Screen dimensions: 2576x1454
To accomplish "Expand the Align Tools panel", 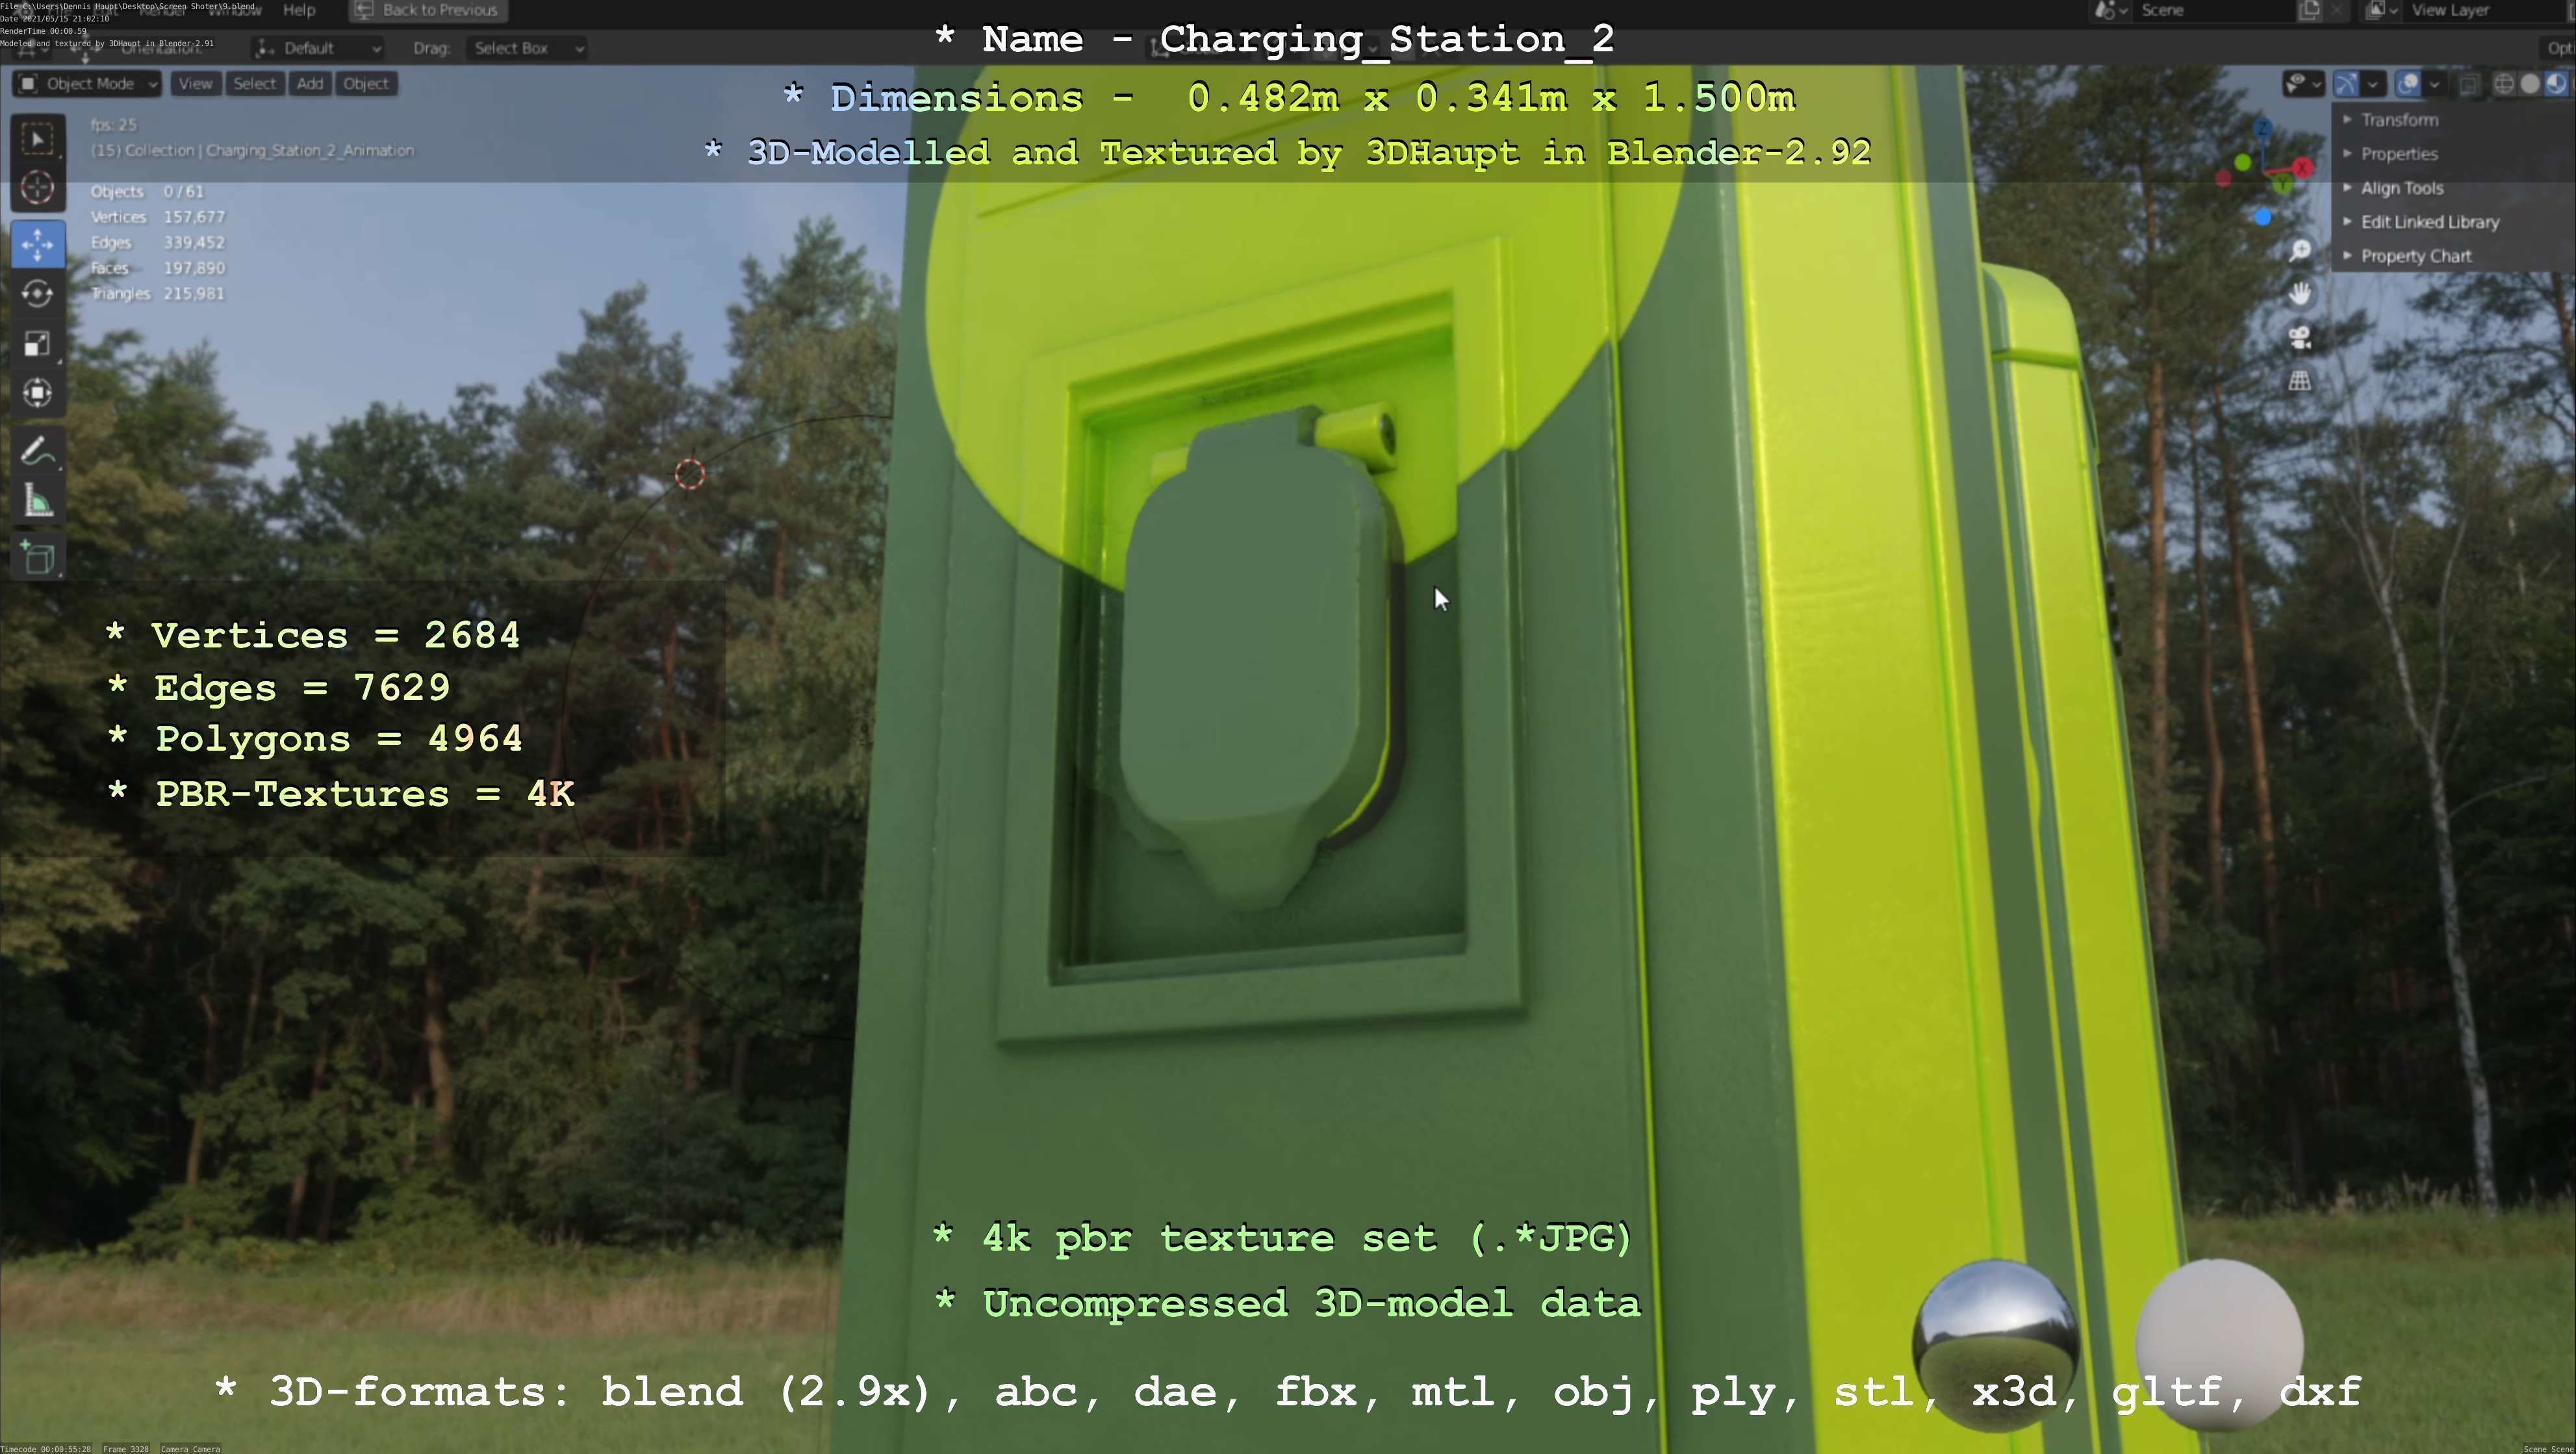I will tap(2401, 188).
